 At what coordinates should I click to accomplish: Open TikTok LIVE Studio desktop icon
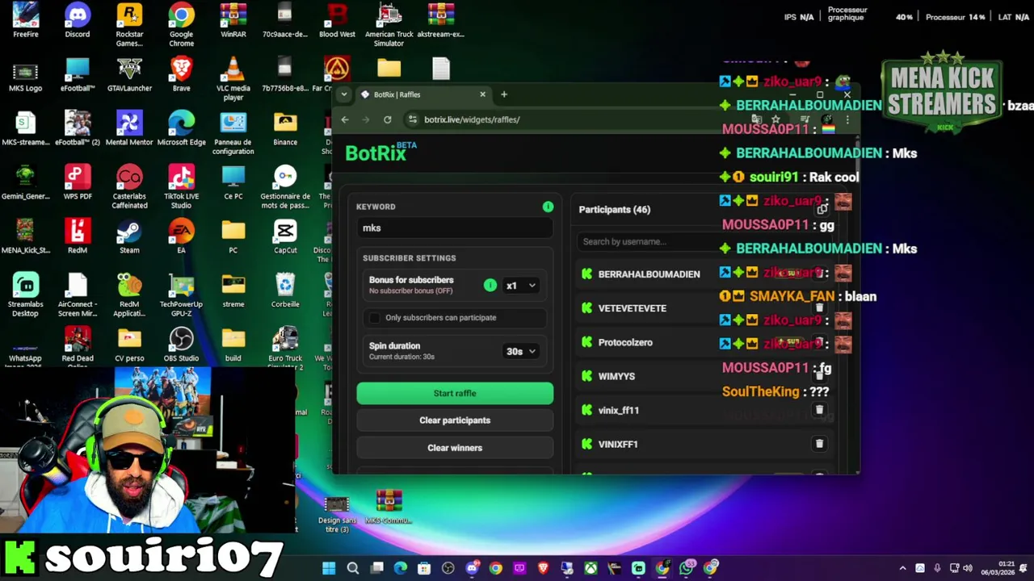click(x=181, y=187)
